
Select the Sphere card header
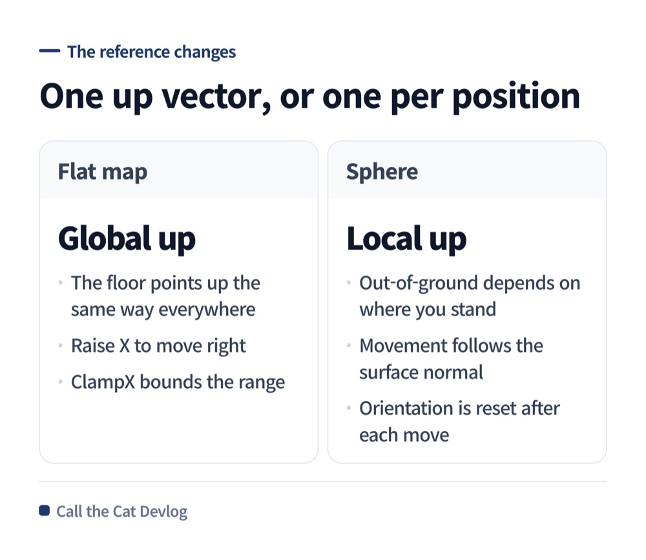(x=467, y=170)
